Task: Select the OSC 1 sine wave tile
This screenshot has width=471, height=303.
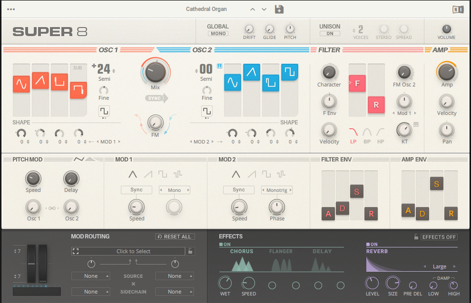Action: [21, 84]
